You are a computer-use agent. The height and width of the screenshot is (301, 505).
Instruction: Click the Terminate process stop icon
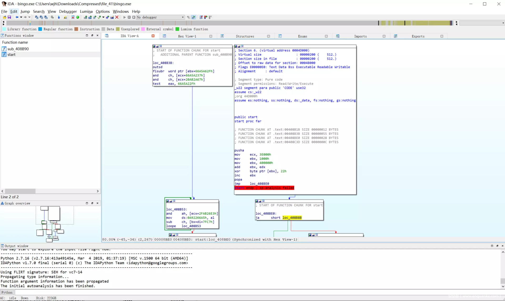click(x=134, y=17)
